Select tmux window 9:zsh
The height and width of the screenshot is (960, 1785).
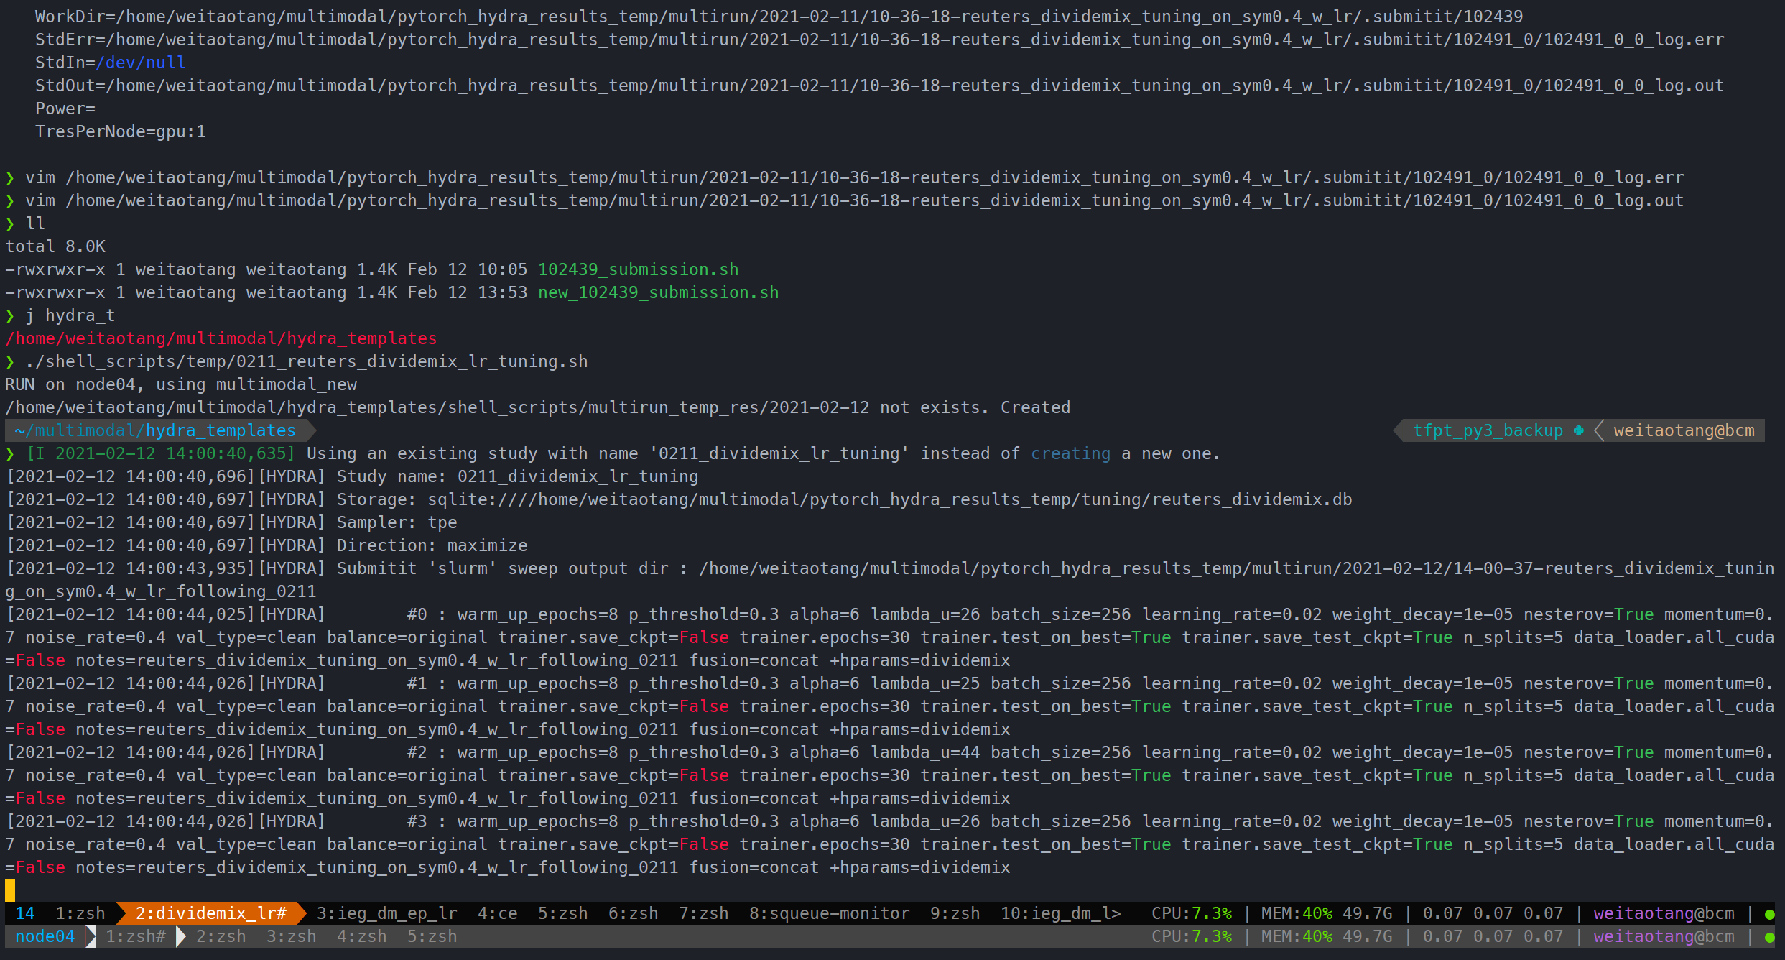955,913
